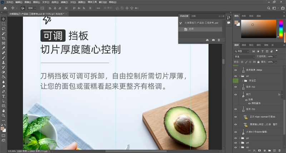Select the Lasso tool
This screenshot has height=153, width=286.
pos(4,29)
